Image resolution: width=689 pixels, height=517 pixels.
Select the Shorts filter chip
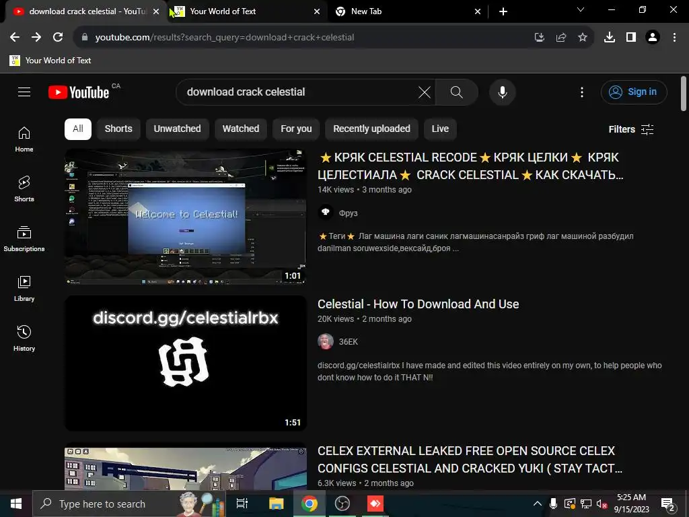tap(118, 129)
